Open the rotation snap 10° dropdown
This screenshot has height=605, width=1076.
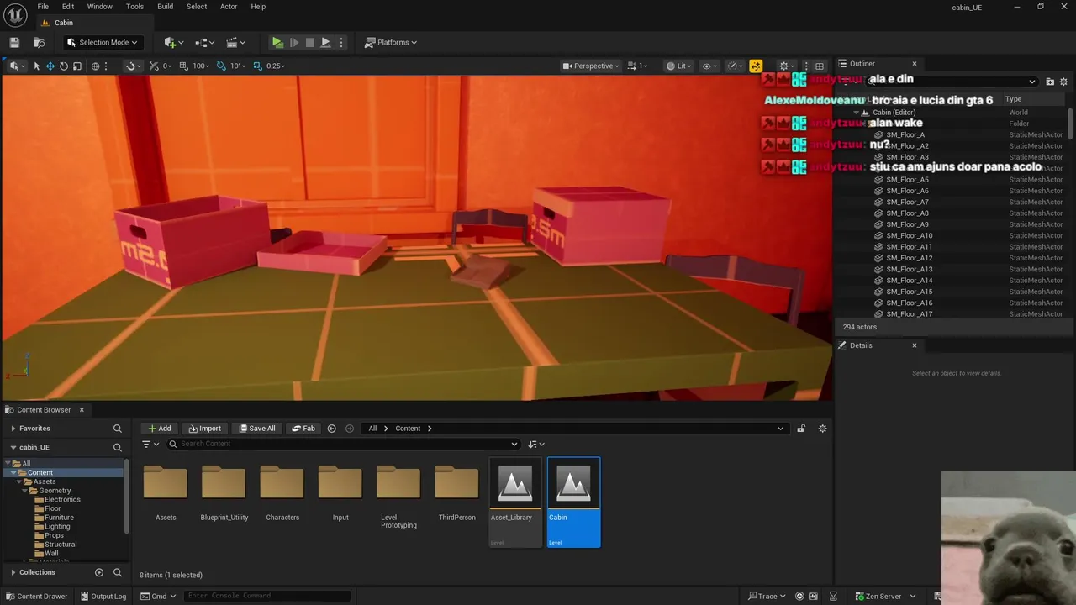point(238,66)
